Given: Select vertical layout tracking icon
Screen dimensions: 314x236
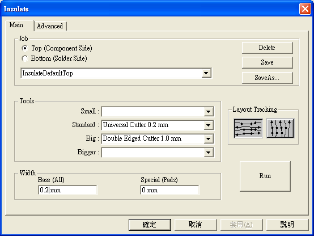Looking at the screenshot, I should 281,128.
